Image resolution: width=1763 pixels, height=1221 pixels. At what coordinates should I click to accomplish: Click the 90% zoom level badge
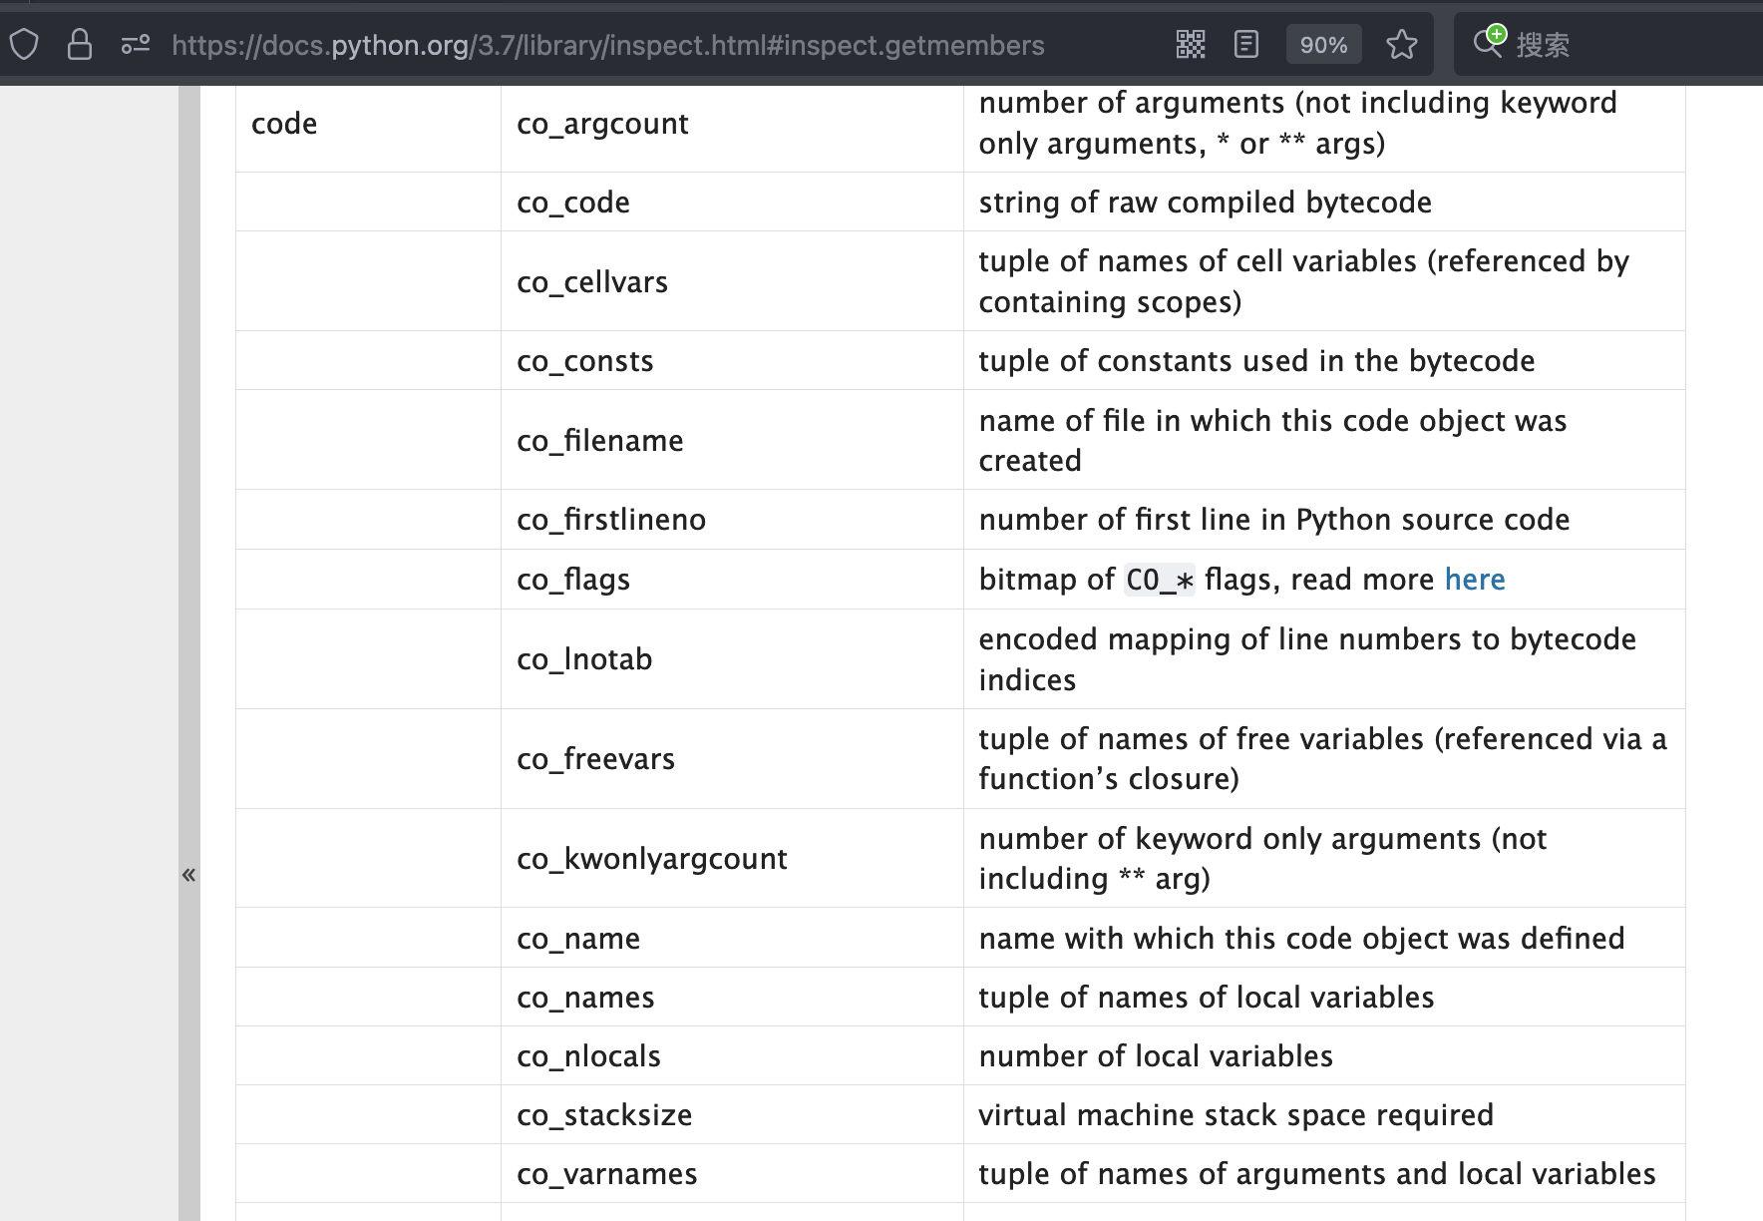[1323, 45]
